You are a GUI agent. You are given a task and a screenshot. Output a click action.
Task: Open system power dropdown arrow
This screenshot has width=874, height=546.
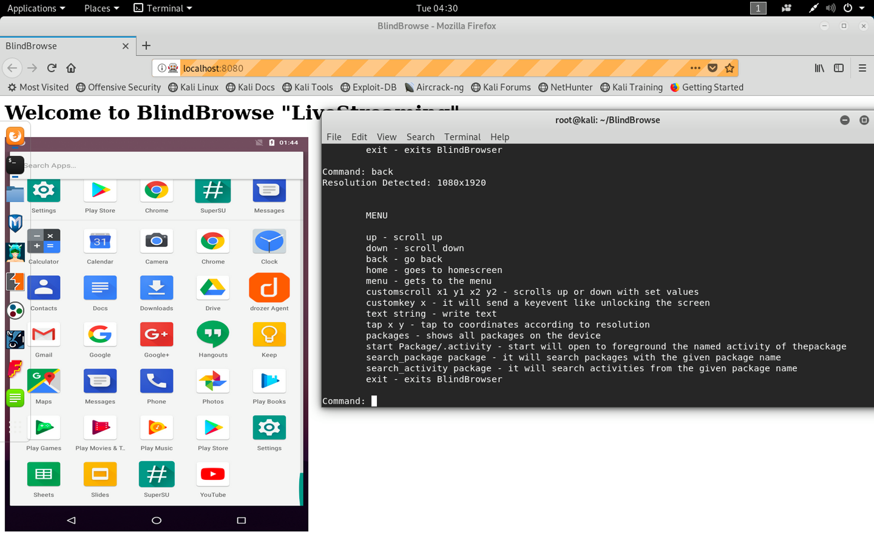click(862, 8)
